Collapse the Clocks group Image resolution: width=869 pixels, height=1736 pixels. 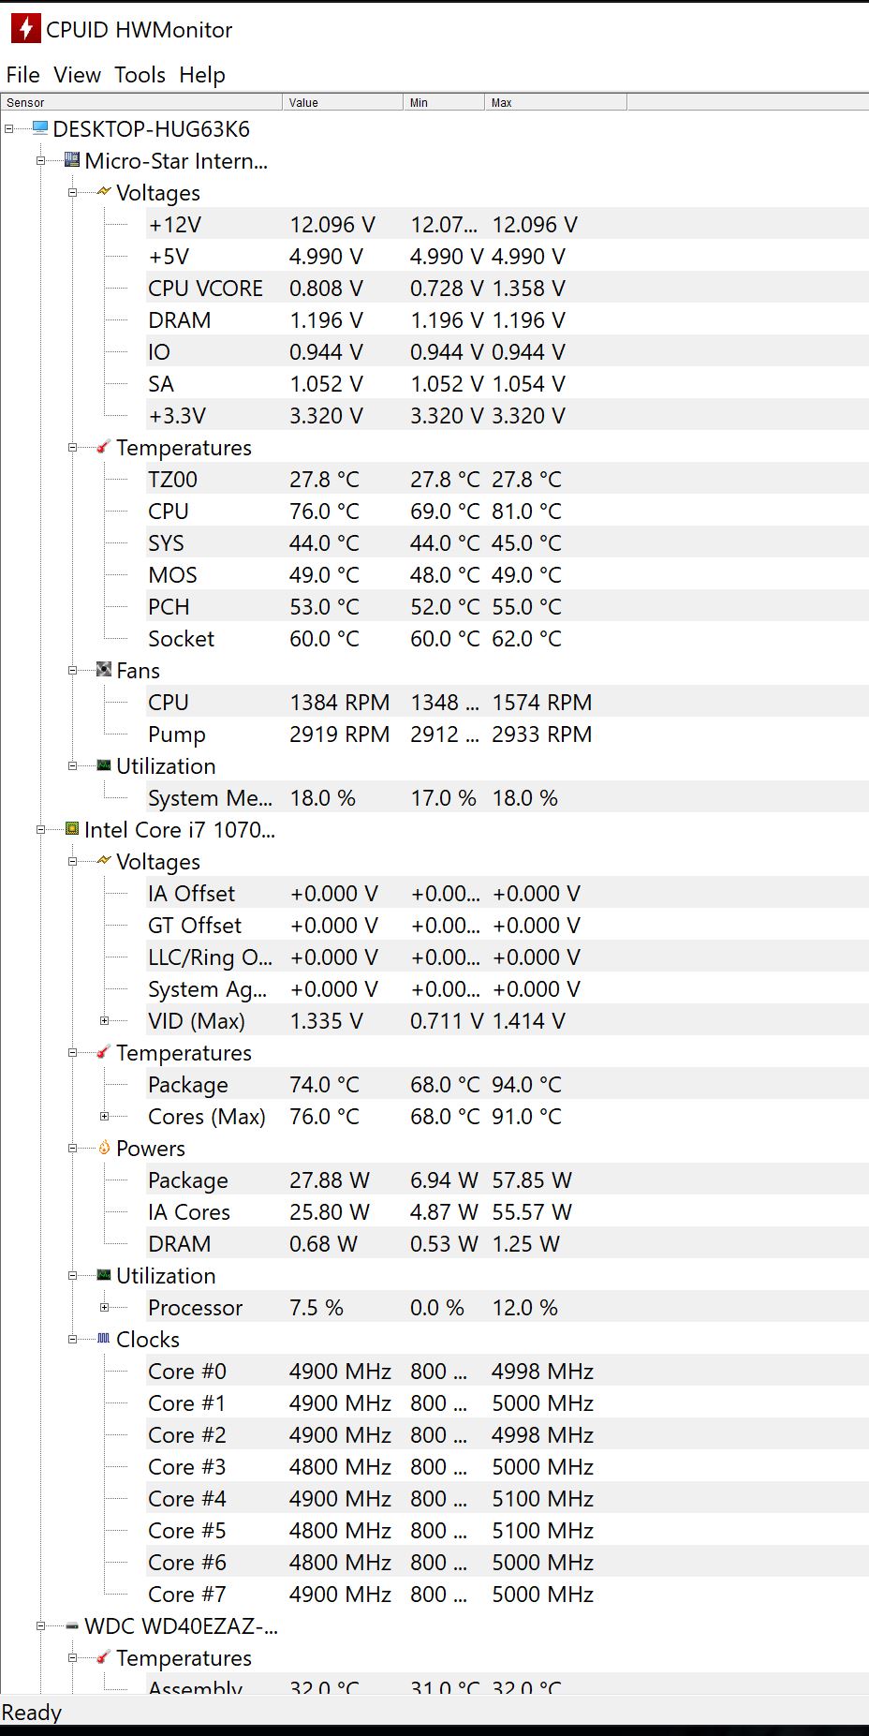[72, 1340]
